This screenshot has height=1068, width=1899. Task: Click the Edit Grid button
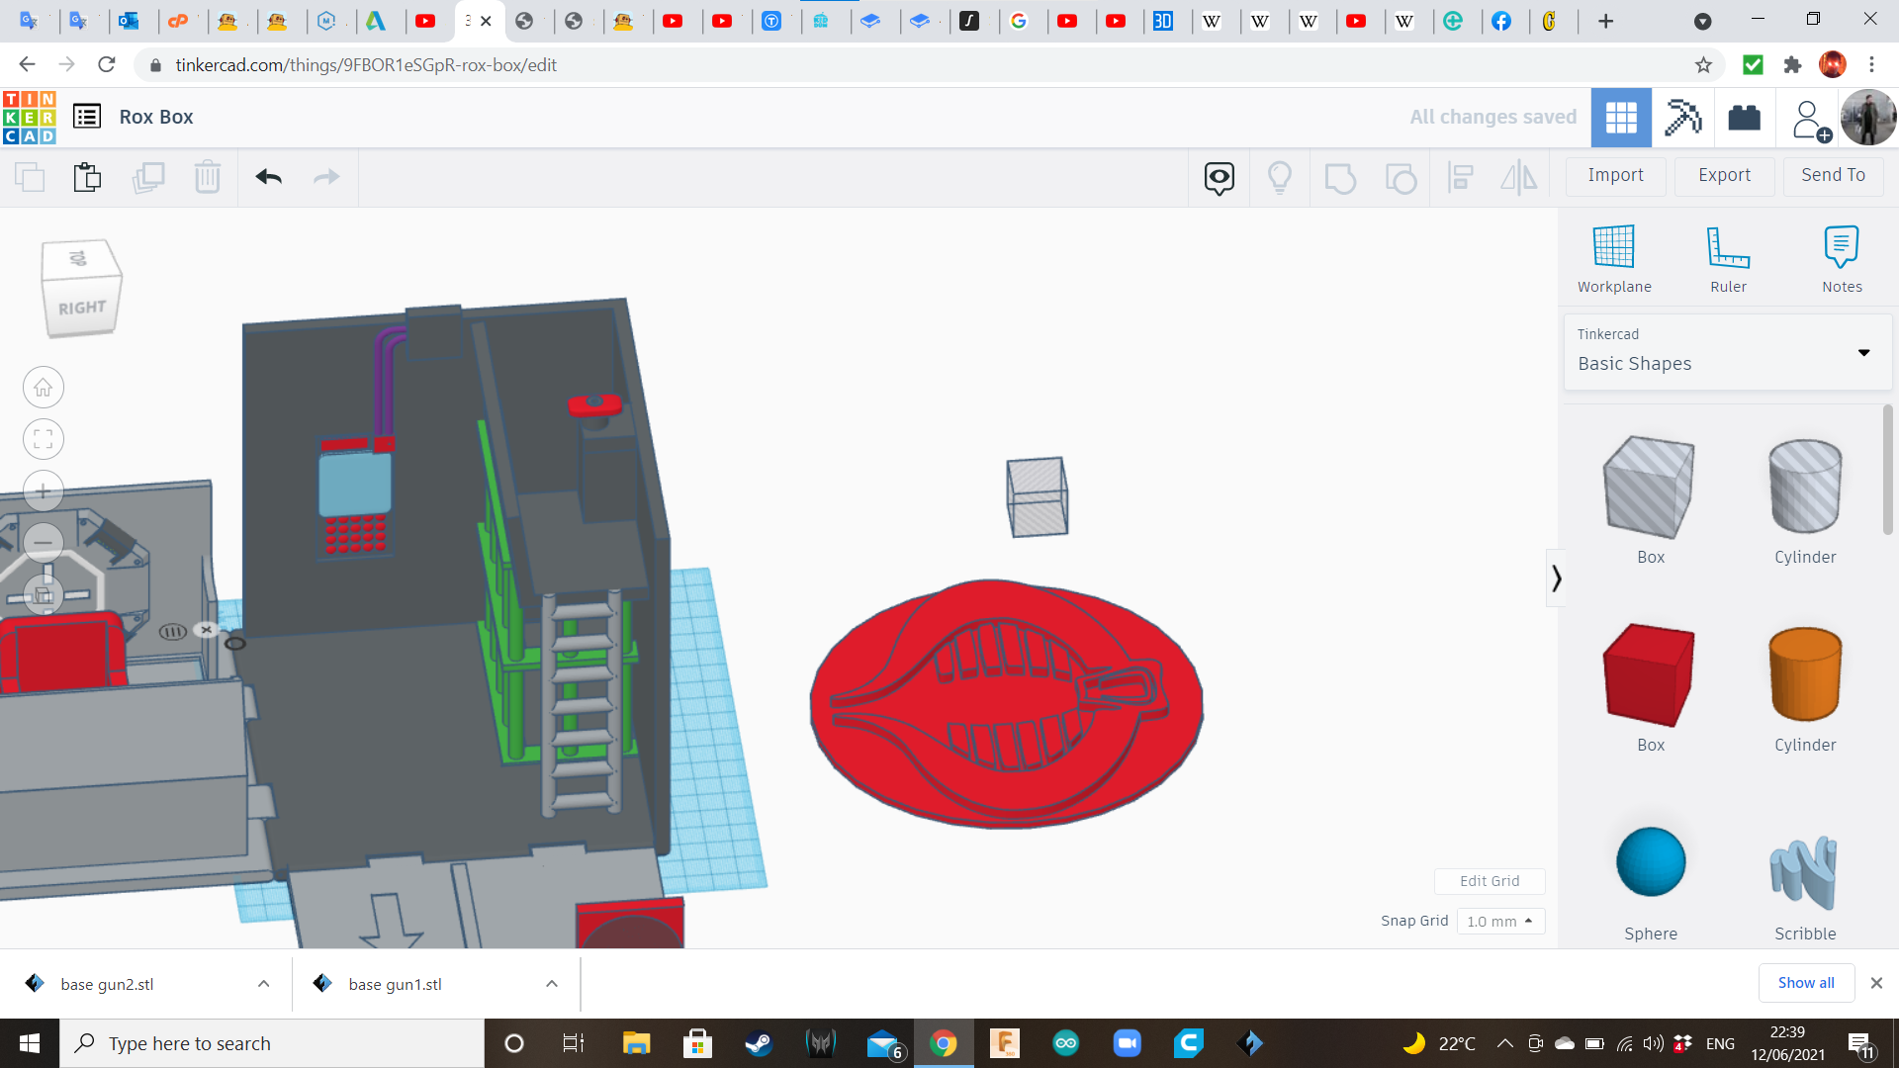[1489, 881]
